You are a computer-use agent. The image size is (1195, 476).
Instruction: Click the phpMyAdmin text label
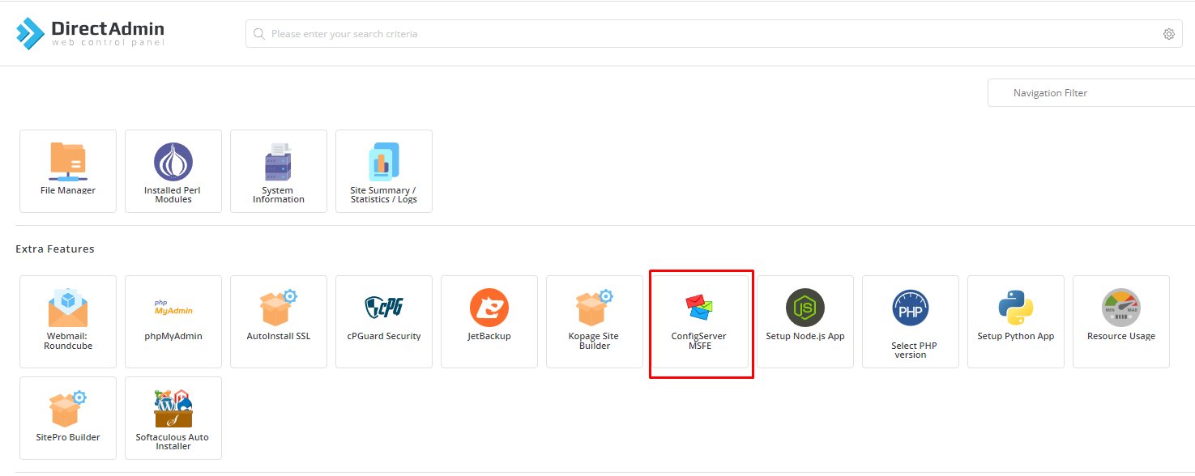click(173, 336)
